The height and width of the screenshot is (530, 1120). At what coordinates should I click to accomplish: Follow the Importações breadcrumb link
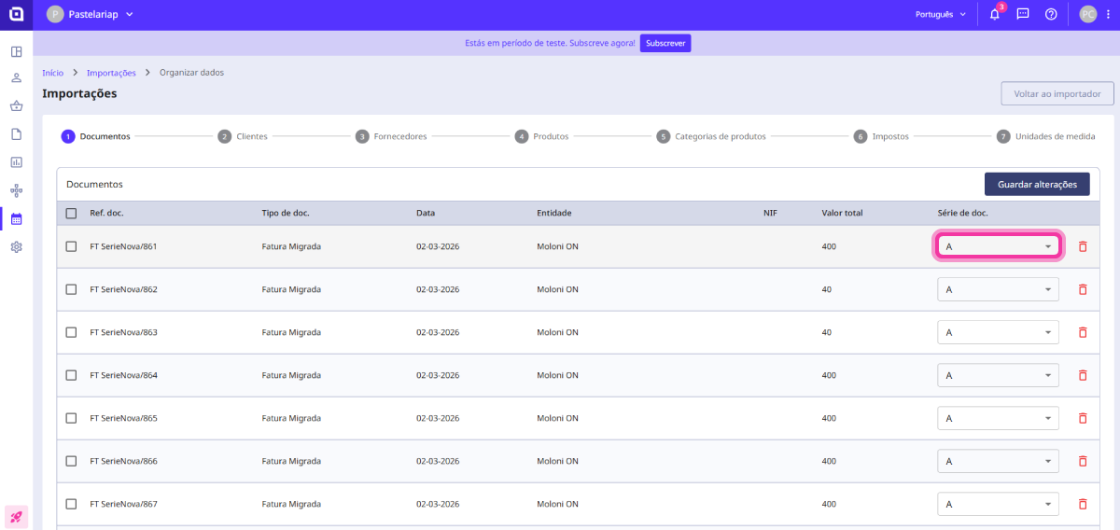coord(111,73)
